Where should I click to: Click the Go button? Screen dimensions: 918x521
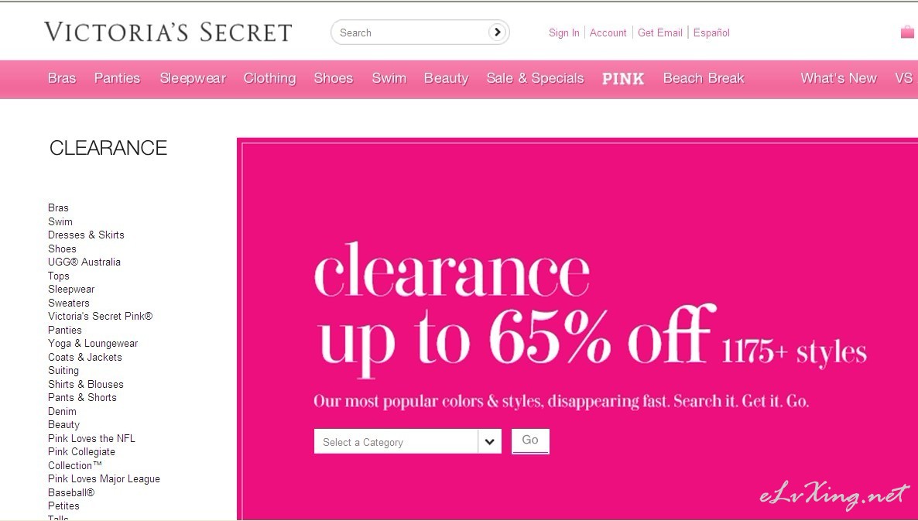[530, 440]
